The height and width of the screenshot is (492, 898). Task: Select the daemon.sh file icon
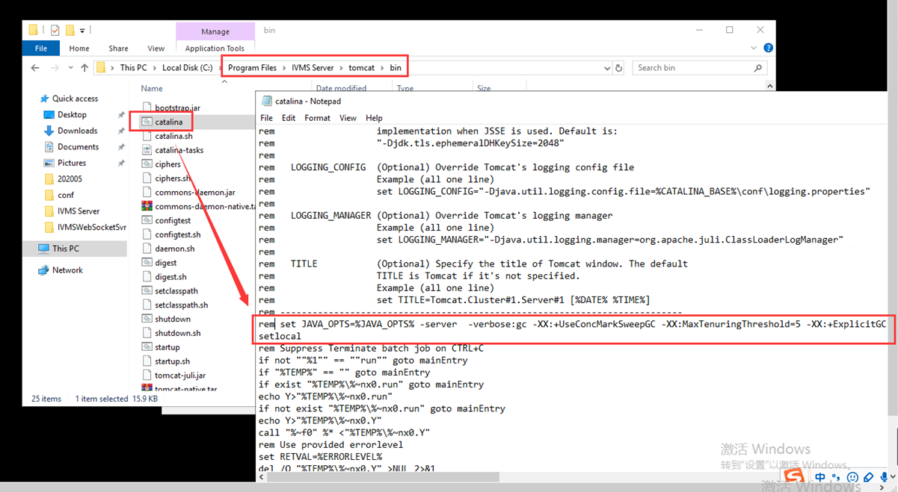(147, 249)
